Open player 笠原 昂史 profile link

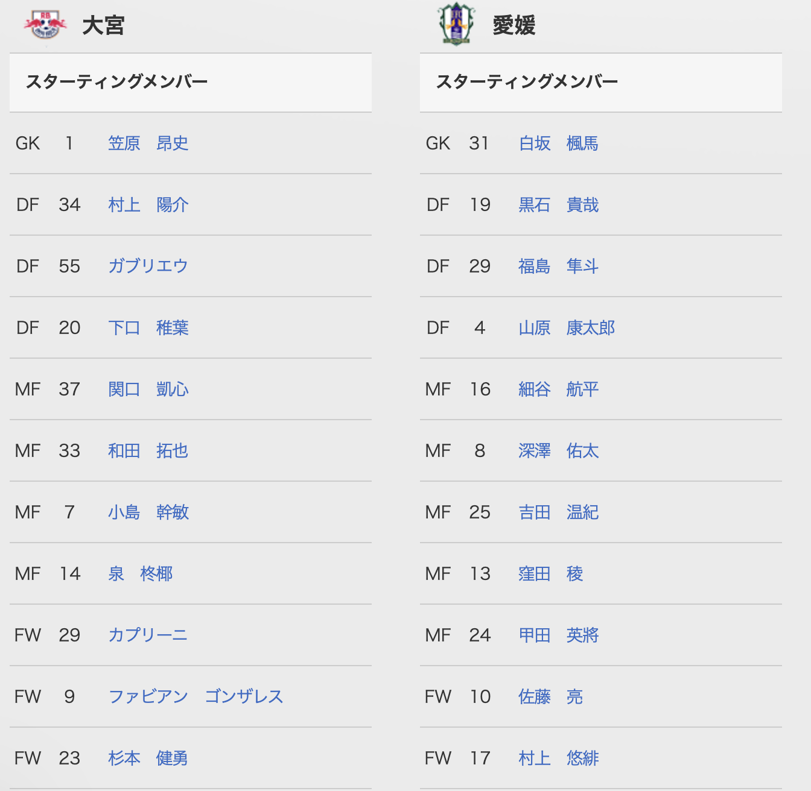point(148,143)
